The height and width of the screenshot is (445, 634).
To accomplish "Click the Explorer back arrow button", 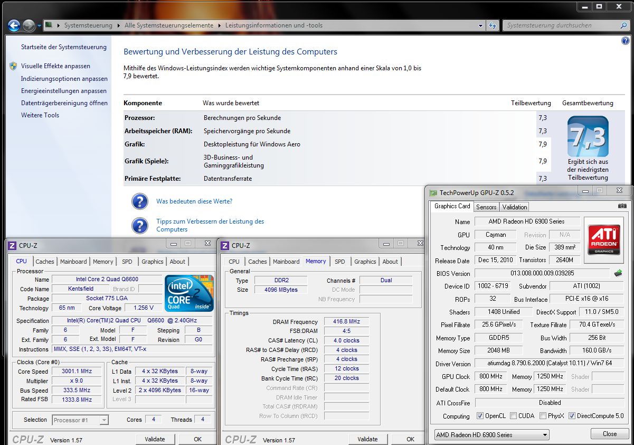I will pos(14,25).
